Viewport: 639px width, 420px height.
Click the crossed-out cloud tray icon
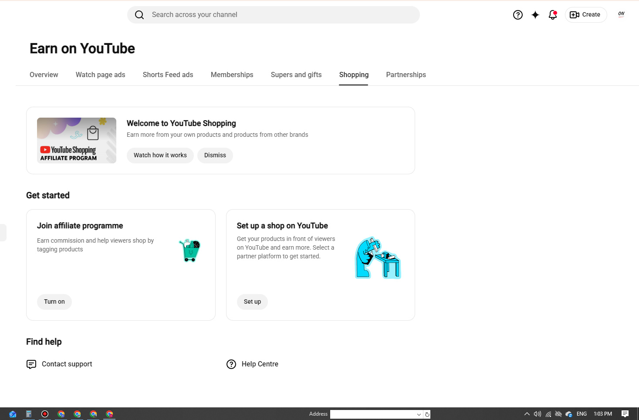(x=558, y=414)
